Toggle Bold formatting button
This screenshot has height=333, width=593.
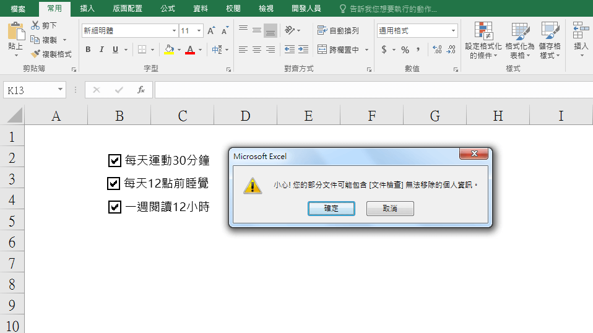point(88,50)
